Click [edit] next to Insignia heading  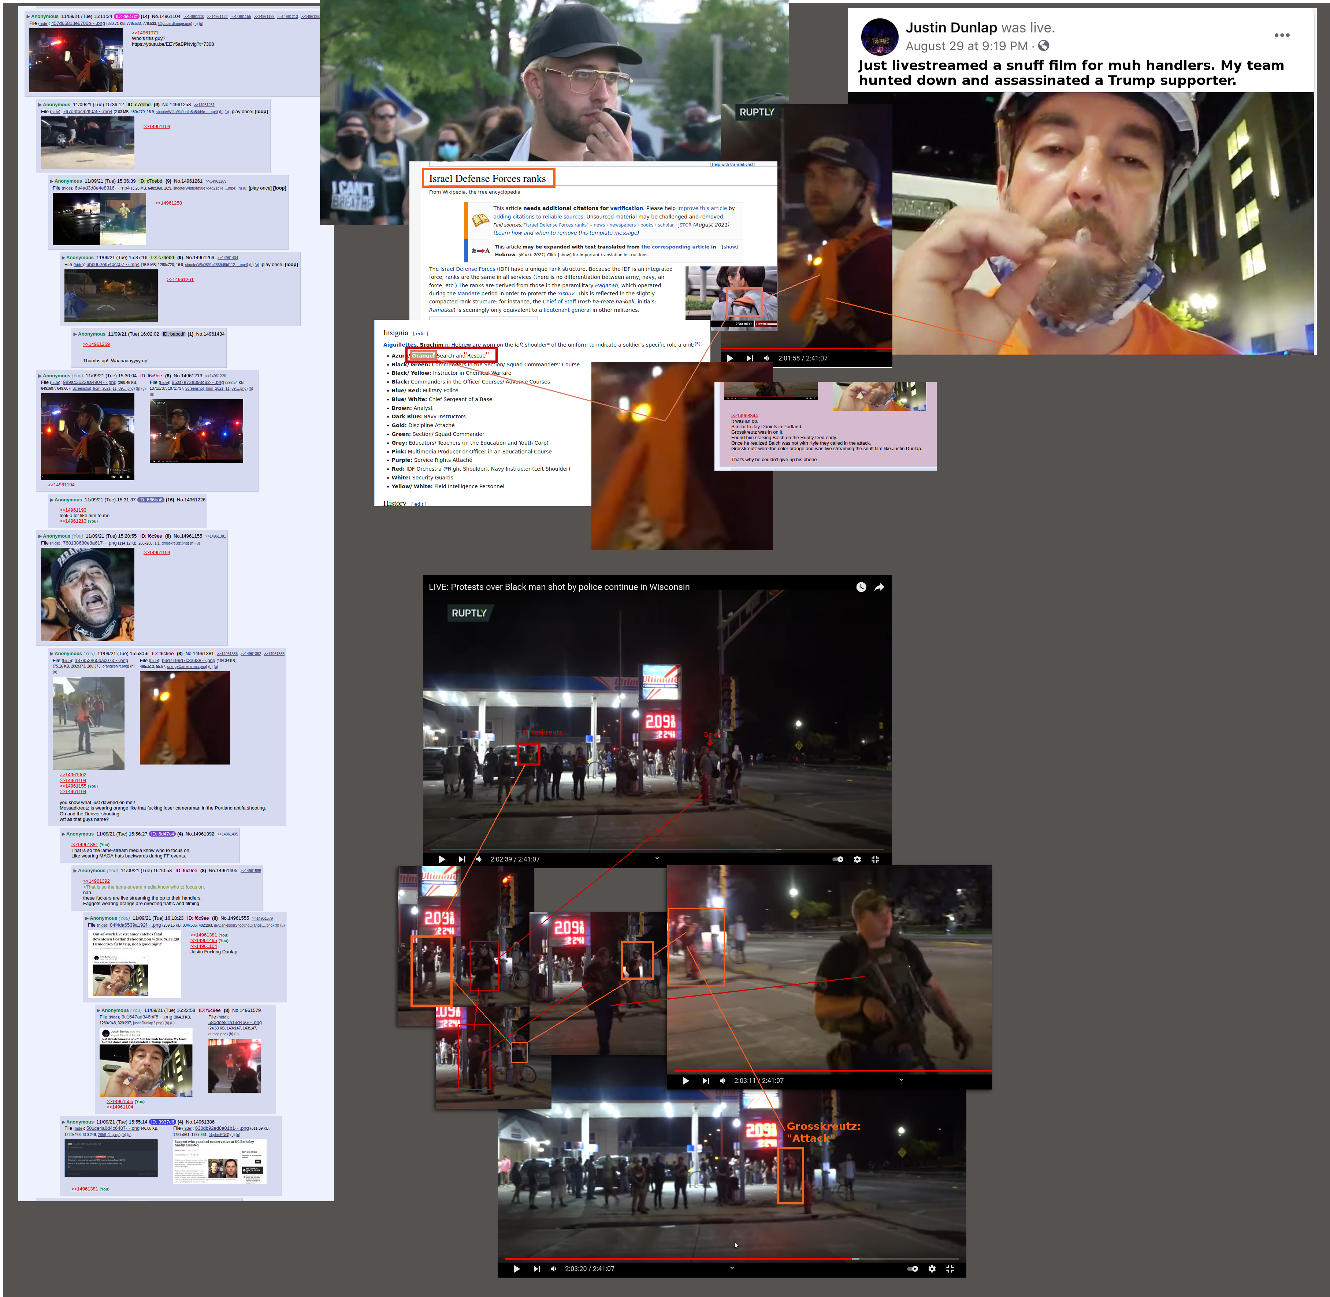(x=421, y=333)
